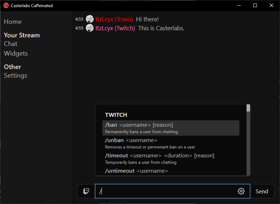Click the command list scrollbar thumb

248,108
